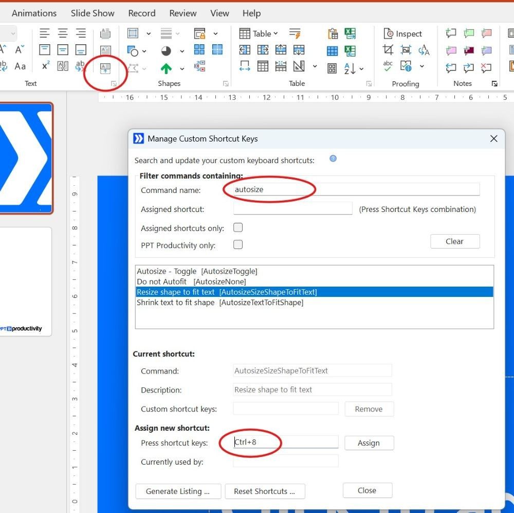514x513 pixels.
Task: Expand dropdown next to lock shape icon
Action: click(x=215, y=33)
